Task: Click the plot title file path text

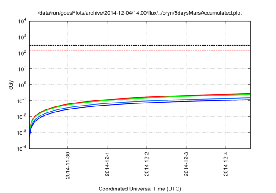Action: coord(140,13)
